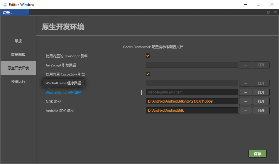Click the Cocos app icon in title bar

click(5, 4)
